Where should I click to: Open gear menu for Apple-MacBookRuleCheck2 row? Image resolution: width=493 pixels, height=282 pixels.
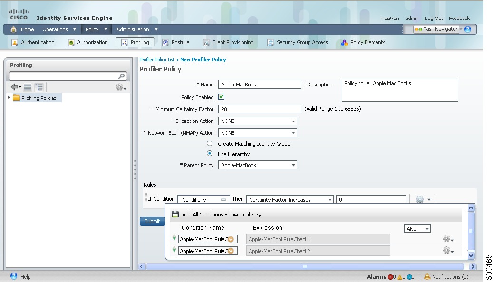[x=448, y=251]
